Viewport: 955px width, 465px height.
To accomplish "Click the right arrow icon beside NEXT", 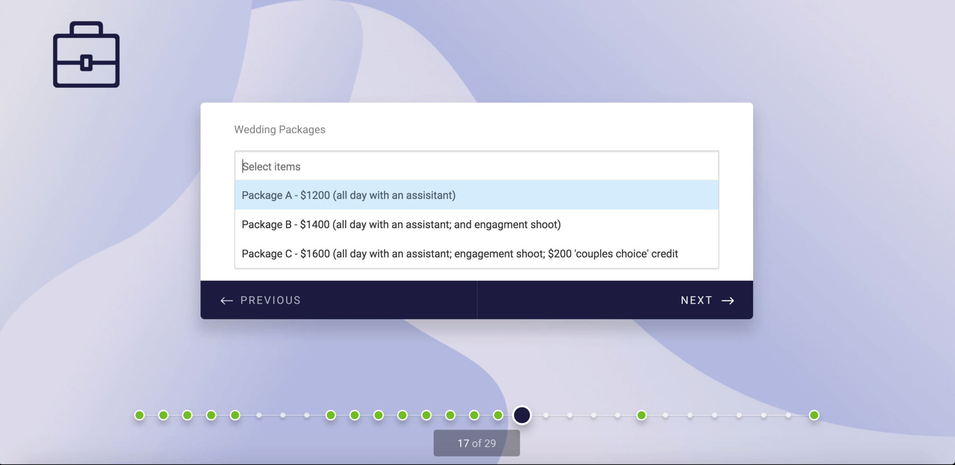I will pyautogui.click(x=728, y=300).
